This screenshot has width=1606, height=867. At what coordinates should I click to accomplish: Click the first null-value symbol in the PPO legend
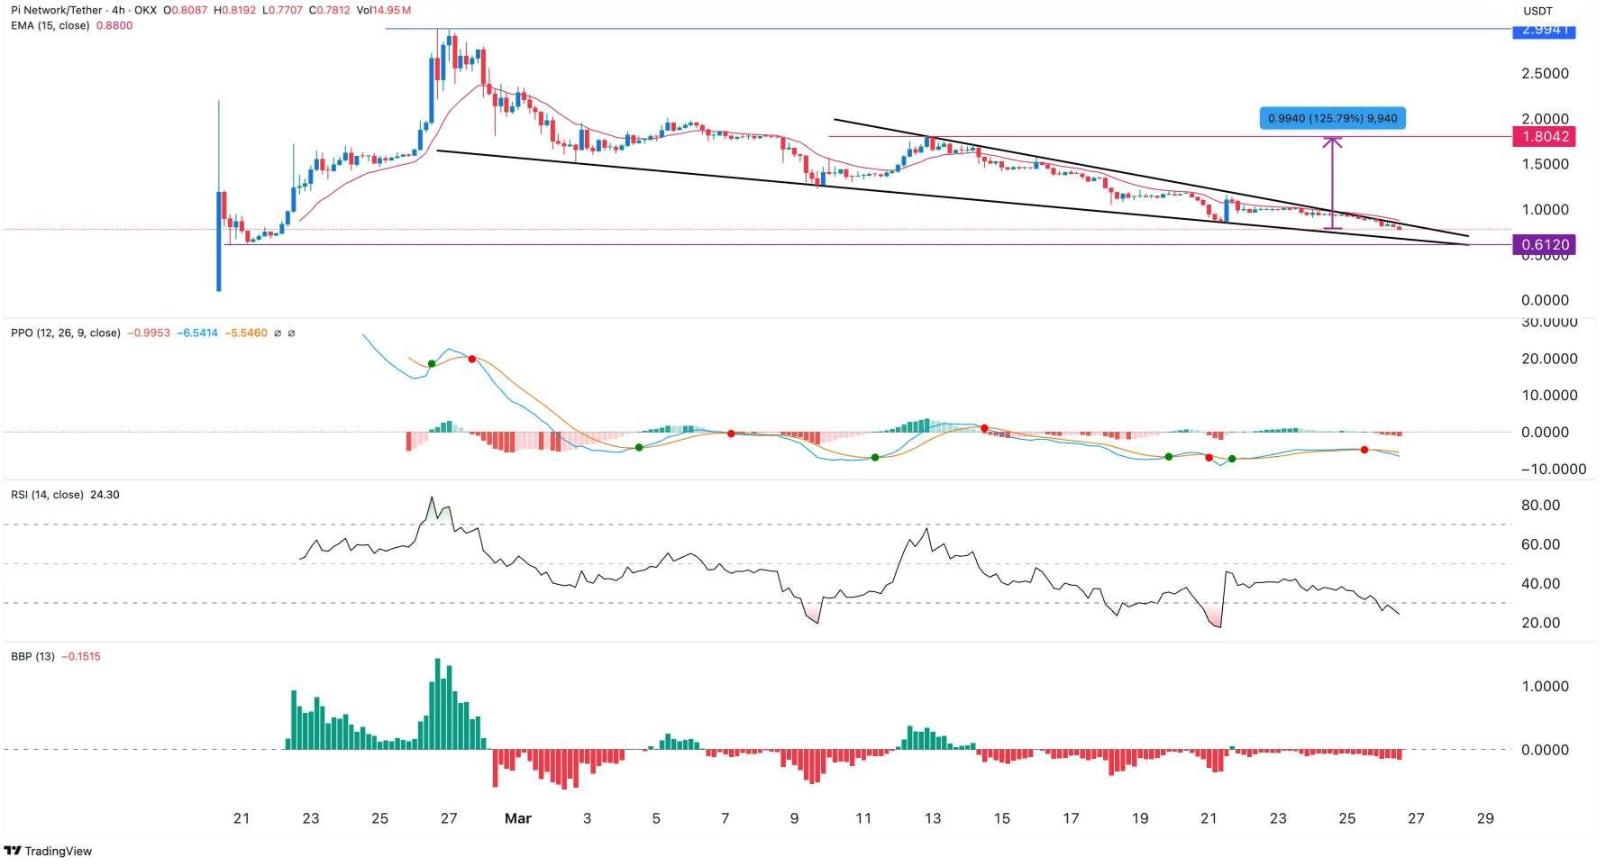pos(278,333)
